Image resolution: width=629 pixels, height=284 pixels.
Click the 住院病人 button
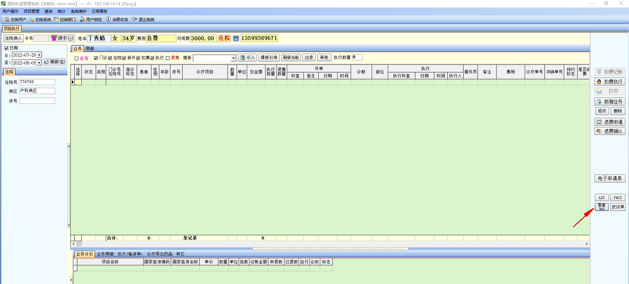(x=13, y=38)
